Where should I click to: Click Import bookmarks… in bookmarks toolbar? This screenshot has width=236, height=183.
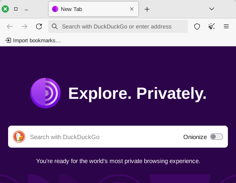[33, 41]
